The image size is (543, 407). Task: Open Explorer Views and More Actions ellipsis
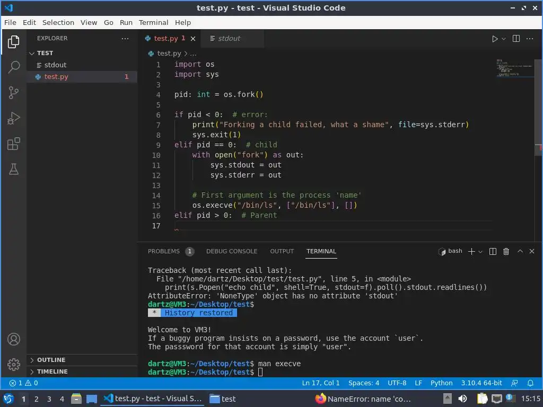click(125, 38)
